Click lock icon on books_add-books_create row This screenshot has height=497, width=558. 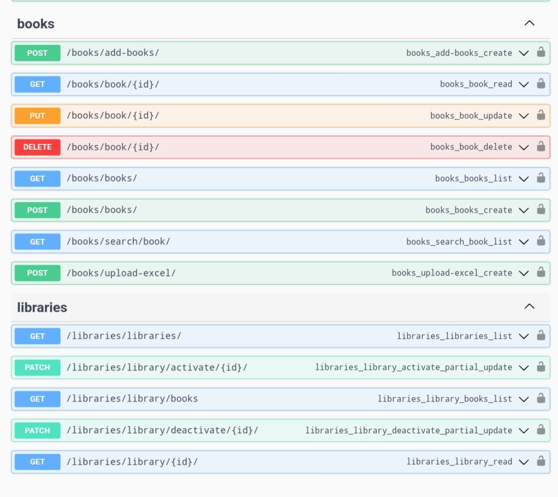[x=541, y=52]
